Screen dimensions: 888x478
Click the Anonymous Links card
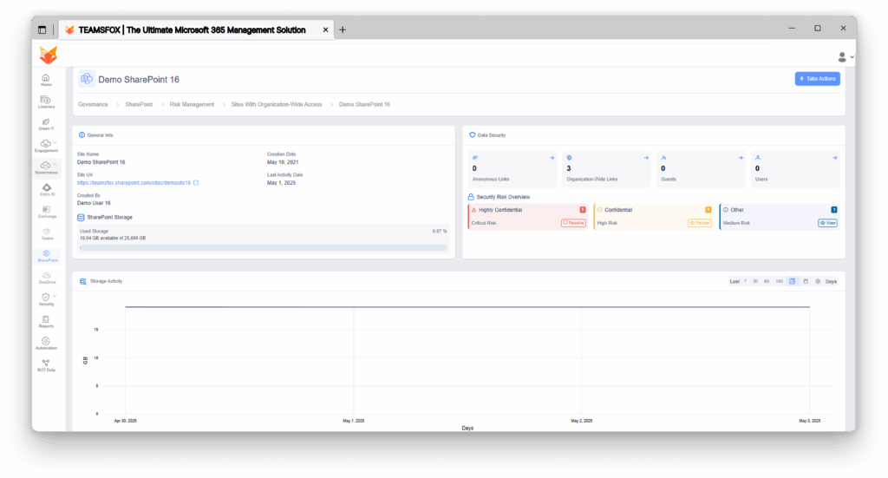(513, 169)
